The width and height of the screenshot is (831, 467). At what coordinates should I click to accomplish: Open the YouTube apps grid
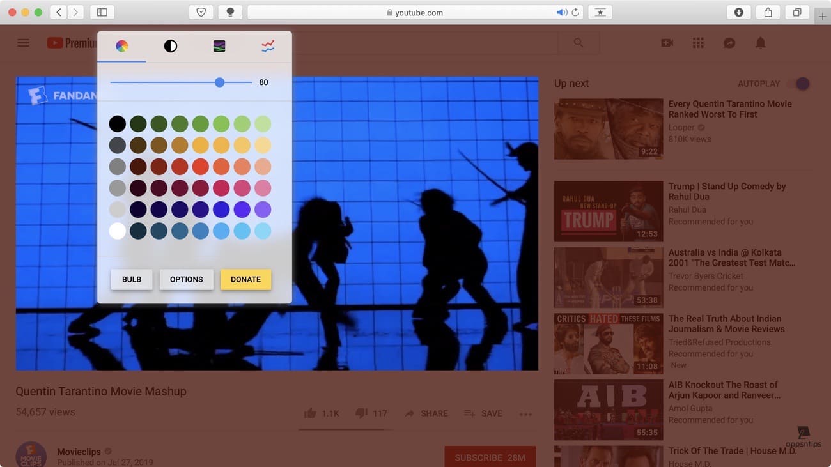(698, 43)
